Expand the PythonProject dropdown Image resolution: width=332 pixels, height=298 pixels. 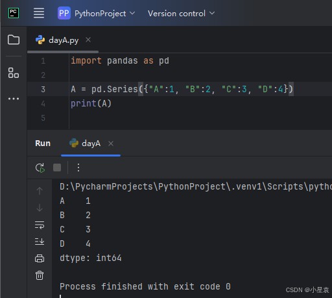pyautogui.click(x=97, y=14)
